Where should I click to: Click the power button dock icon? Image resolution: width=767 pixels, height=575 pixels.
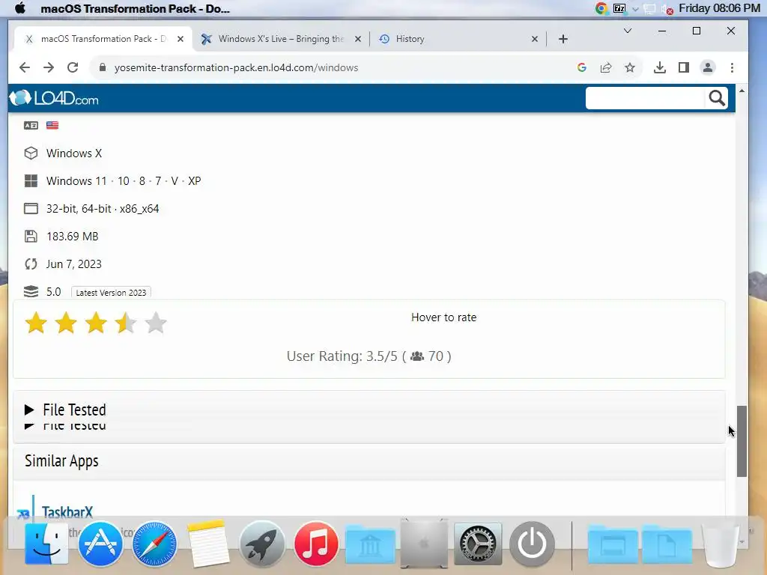(x=532, y=544)
